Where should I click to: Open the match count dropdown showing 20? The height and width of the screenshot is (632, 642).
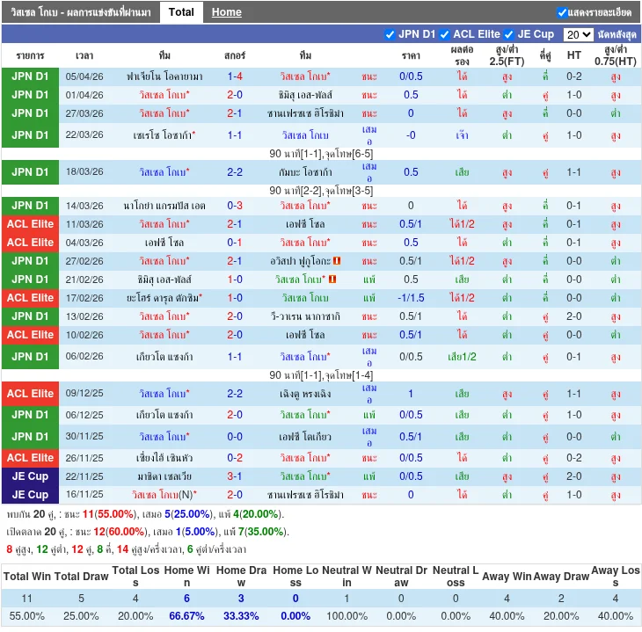(x=578, y=34)
